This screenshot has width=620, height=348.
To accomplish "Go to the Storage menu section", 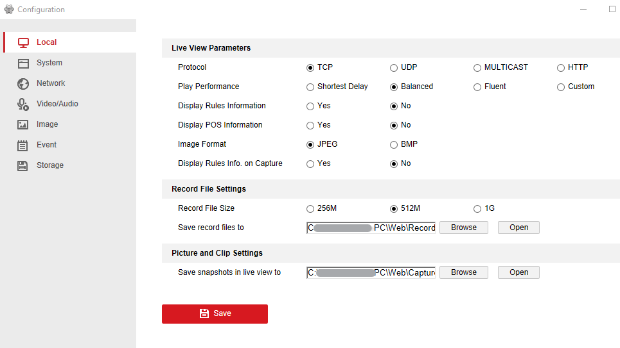I will tap(49, 165).
